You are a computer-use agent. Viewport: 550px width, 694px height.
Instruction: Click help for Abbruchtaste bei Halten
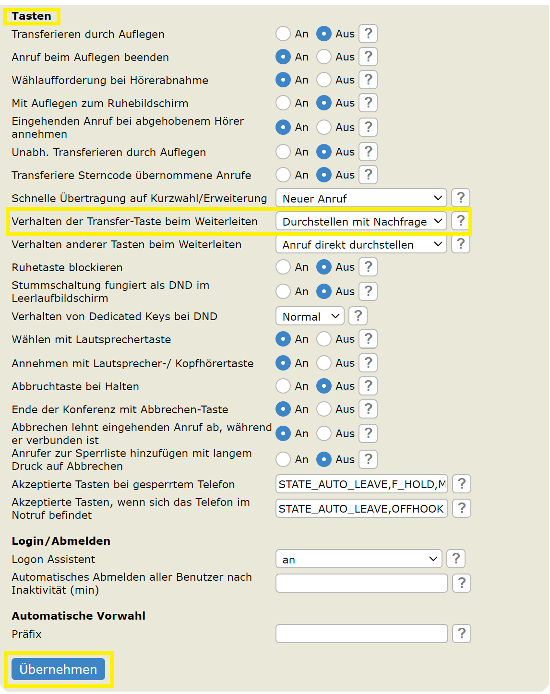368,386
